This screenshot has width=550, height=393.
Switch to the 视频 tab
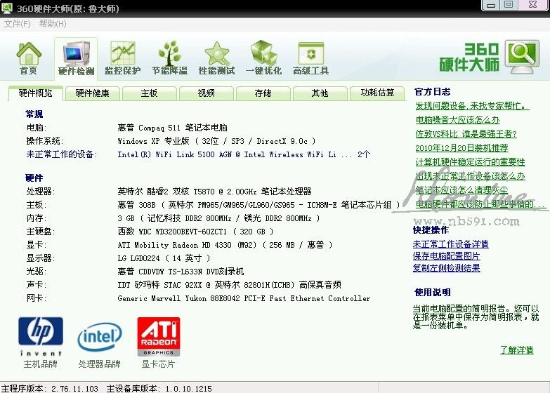pos(207,93)
